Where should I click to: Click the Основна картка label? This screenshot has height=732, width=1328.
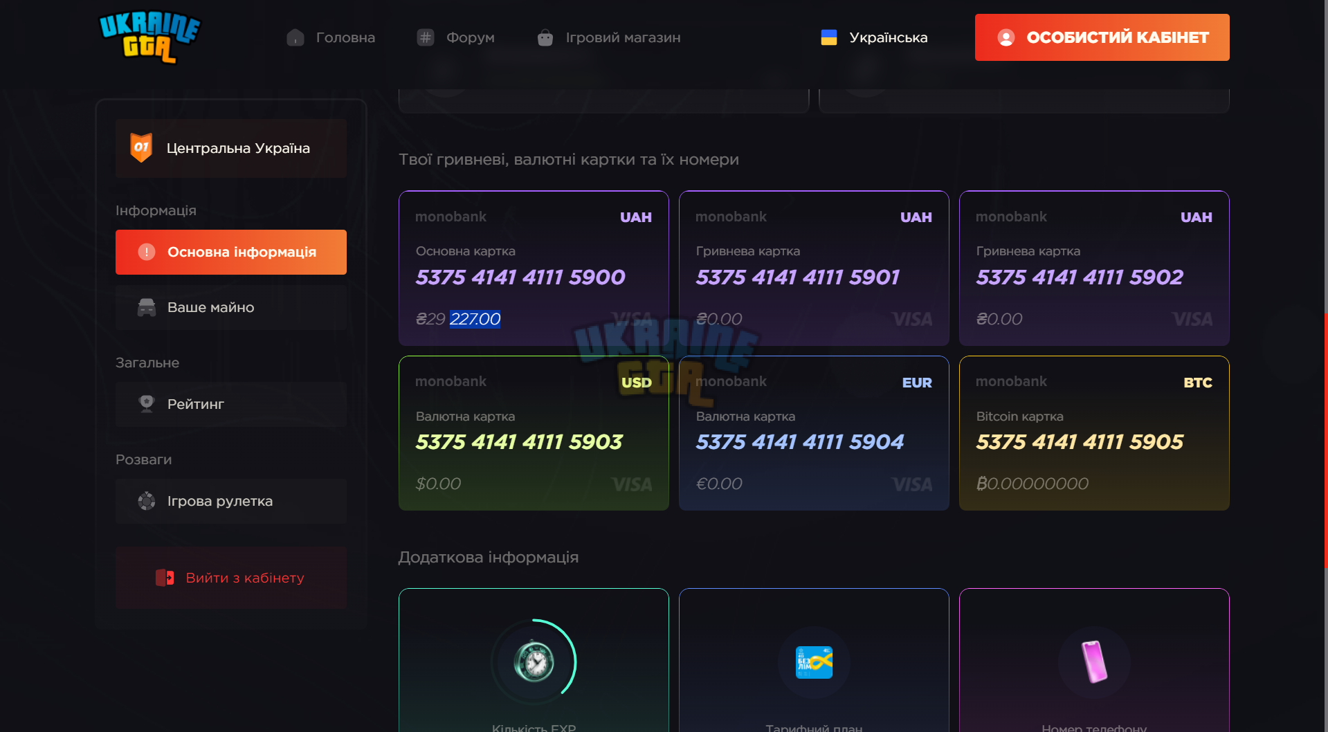(466, 251)
